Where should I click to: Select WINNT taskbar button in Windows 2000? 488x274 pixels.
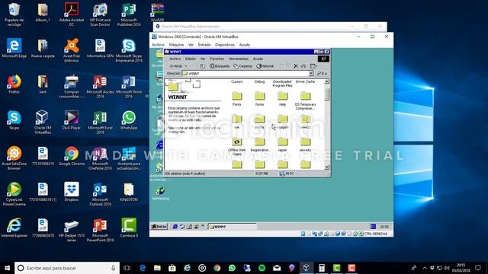232,227
